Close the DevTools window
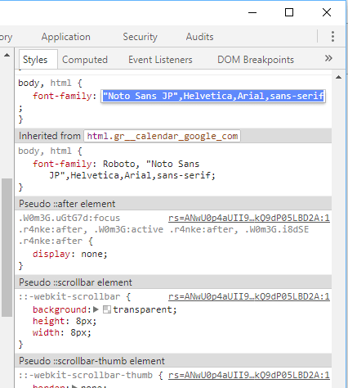The width and height of the screenshot is (348, 388). click(x=327, y=12)
